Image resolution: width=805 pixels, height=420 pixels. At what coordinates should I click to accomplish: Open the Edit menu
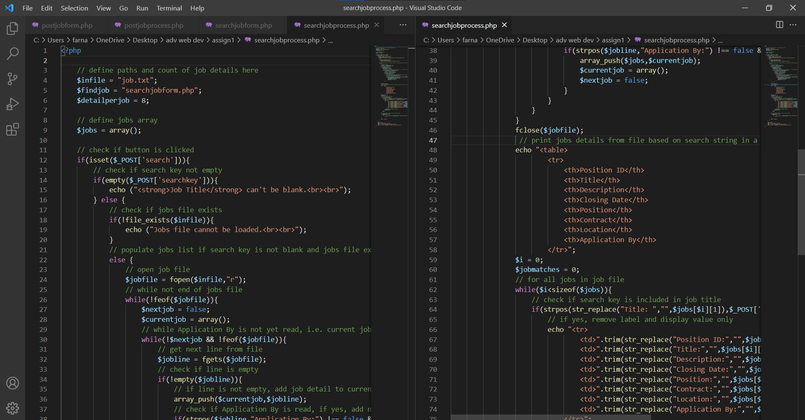[47, 8]
